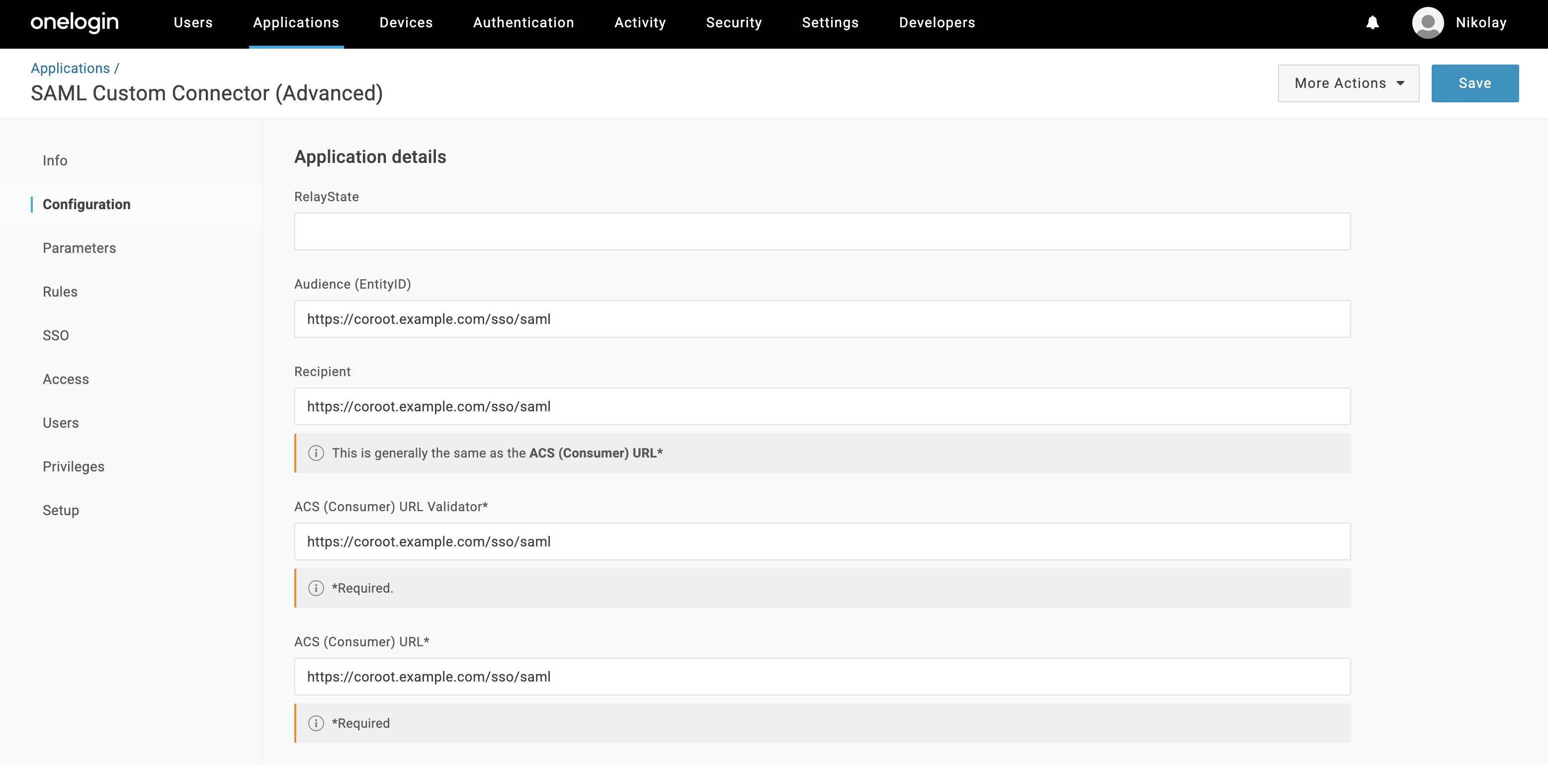Viewport: 1548px width, 765px height.
Task: Click info icon beside ACS Consumer URL hint
Action: coord(316,453)
